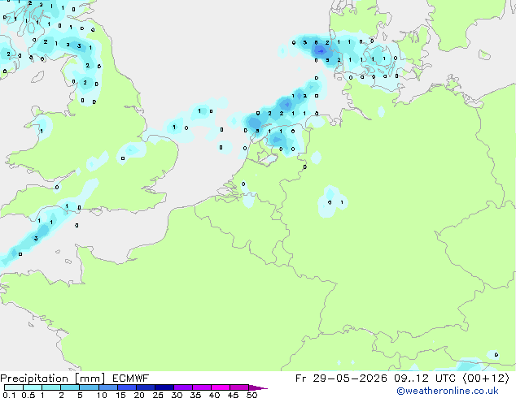
Task: Click the 45–50 mm legend swatch
Action: [239, 387]
